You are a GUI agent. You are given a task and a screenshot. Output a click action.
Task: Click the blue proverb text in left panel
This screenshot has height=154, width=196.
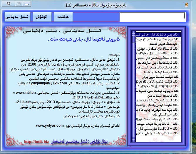[x=84, y=39]
